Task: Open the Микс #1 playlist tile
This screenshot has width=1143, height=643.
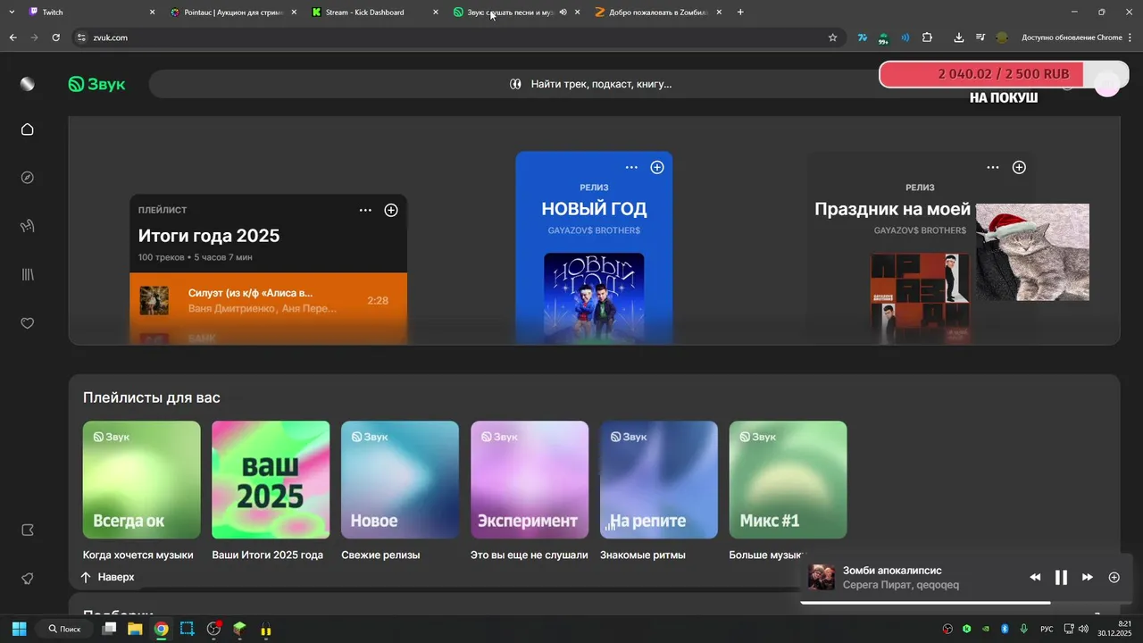Action: (x=788, y=480)
